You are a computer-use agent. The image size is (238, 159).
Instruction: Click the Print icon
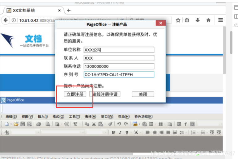[x=39, y=124]
